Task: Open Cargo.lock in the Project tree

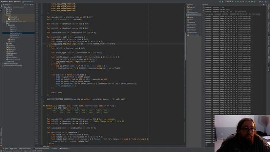Action: click(x=11, y=47)
